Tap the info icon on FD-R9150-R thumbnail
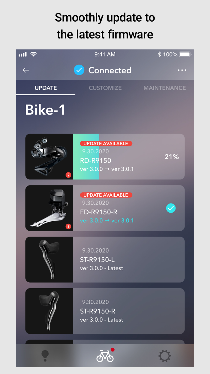Viewport: 210px width, 374px height. pyautogui.click(x=68, y=226)
